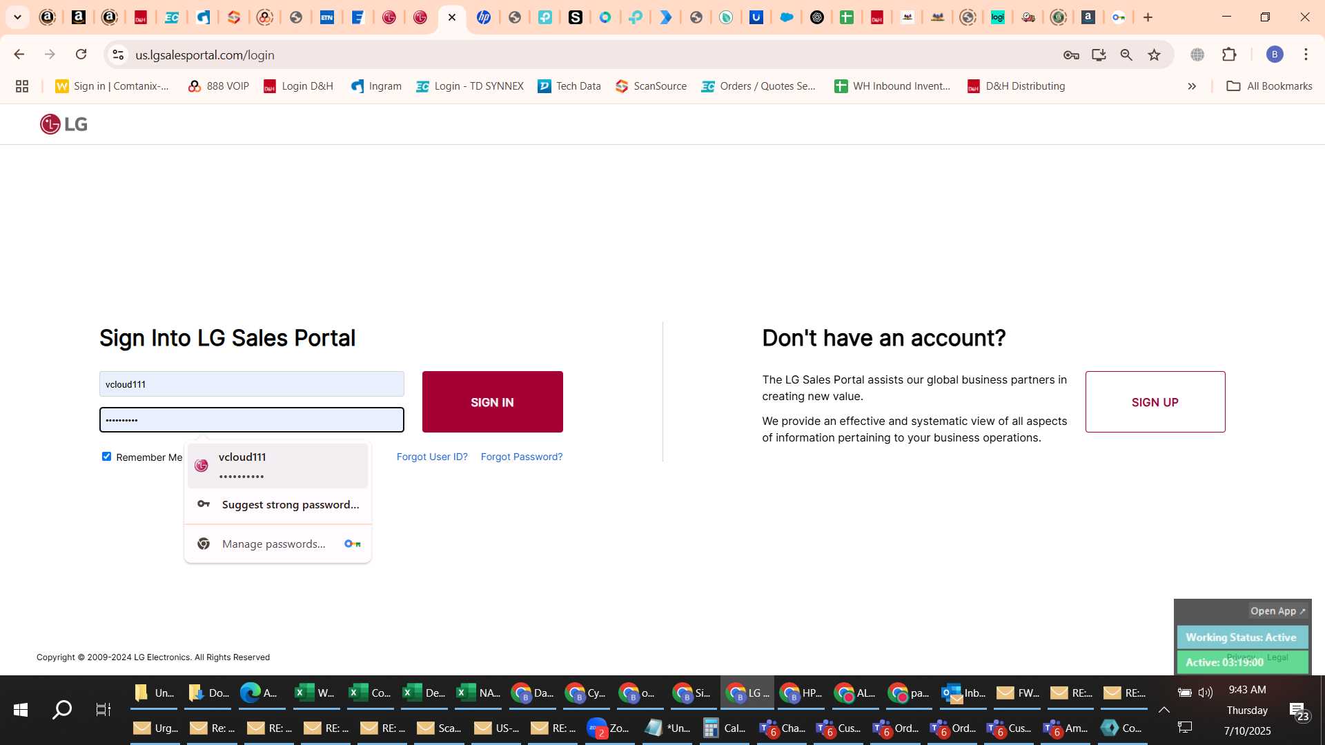Click the Open App button in status widget
Screen dimensions: 1325x745
click(x=1278, y=610)
